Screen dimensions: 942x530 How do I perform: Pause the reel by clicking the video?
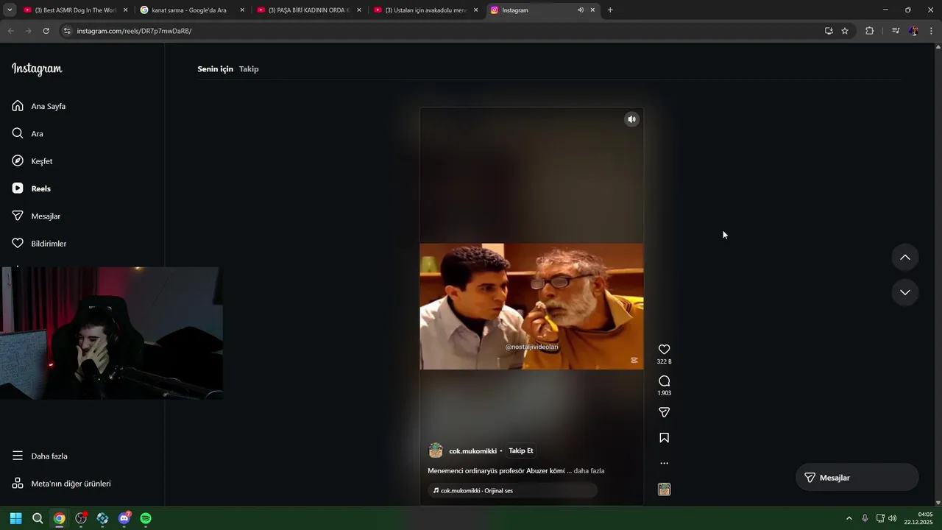point(531,306)
